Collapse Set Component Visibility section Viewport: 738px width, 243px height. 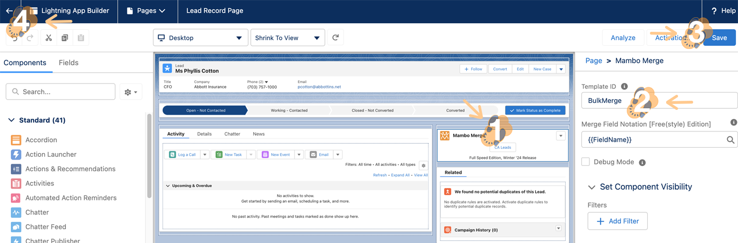[592, 187]
